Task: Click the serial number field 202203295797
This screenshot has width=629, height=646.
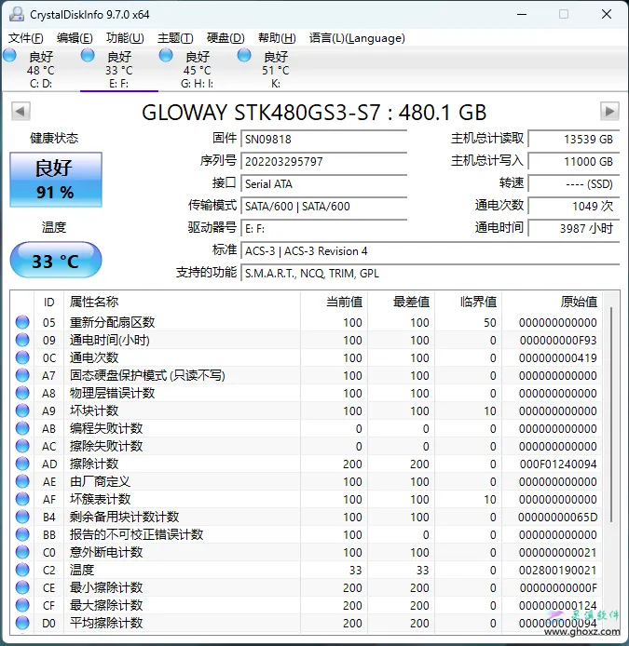Action: (x=324, y=161)
